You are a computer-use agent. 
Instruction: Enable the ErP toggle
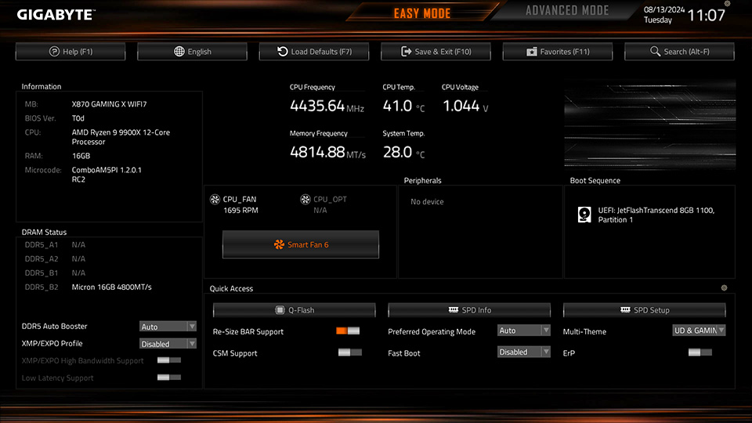pos(700,353)
